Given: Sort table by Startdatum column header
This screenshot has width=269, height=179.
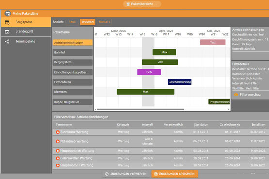Looking at the screenshot, I should coord(201,125).
